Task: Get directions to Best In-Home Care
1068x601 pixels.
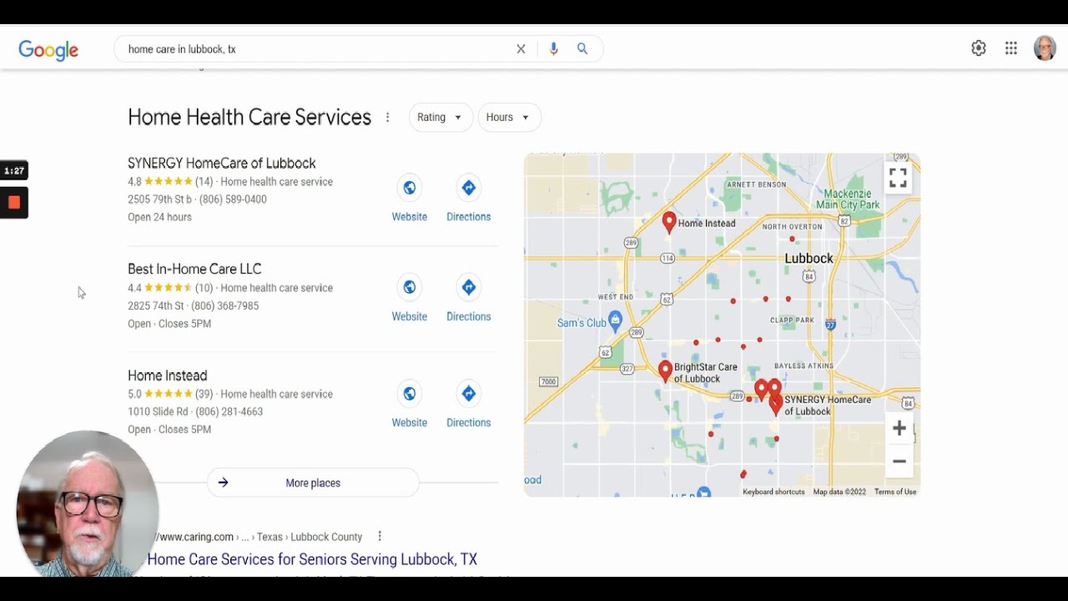Action: [468, 288]
